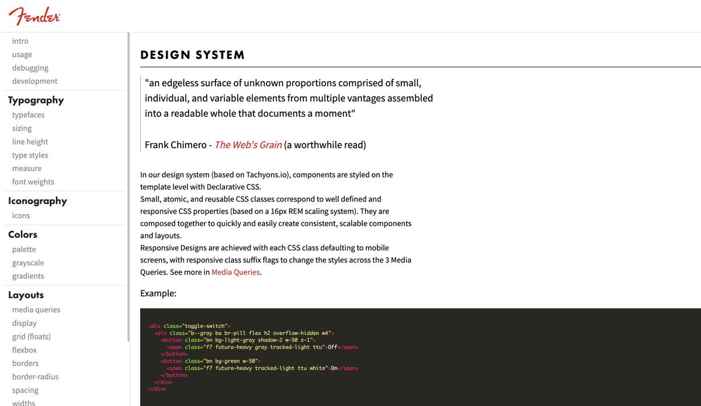Screen dimensions: 701x406
Task: Select widths in the sidebar
Action: (x=23, y=402)
